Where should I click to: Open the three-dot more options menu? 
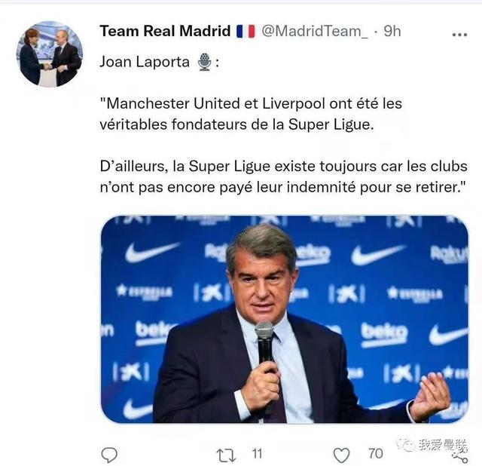[x=459, y=34]
